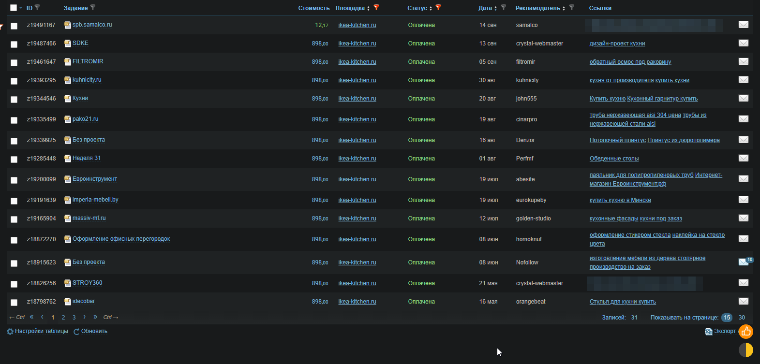The height and width of the screenshot is (364, 760).
Task: Open the ikea-kitchen.ru link in the idecobar row
Action: [357, 302]
